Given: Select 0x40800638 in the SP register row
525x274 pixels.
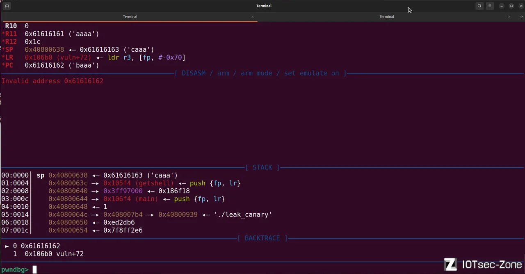Looking at the screenshot, I should point(44,50).
